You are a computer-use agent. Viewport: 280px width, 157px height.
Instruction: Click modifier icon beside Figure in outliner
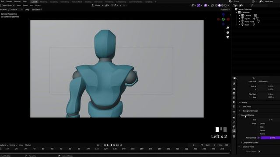[x=254, y=18]
